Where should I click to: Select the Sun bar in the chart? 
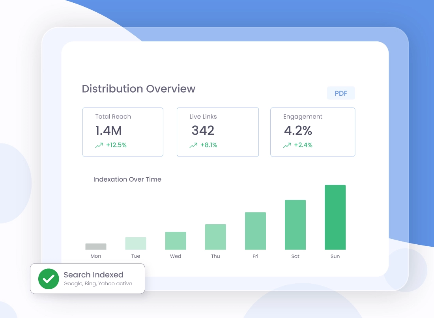coord(335,218)
